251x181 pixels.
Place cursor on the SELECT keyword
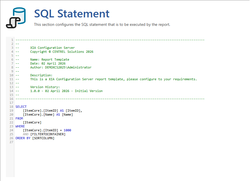click(x=21, y=107)
